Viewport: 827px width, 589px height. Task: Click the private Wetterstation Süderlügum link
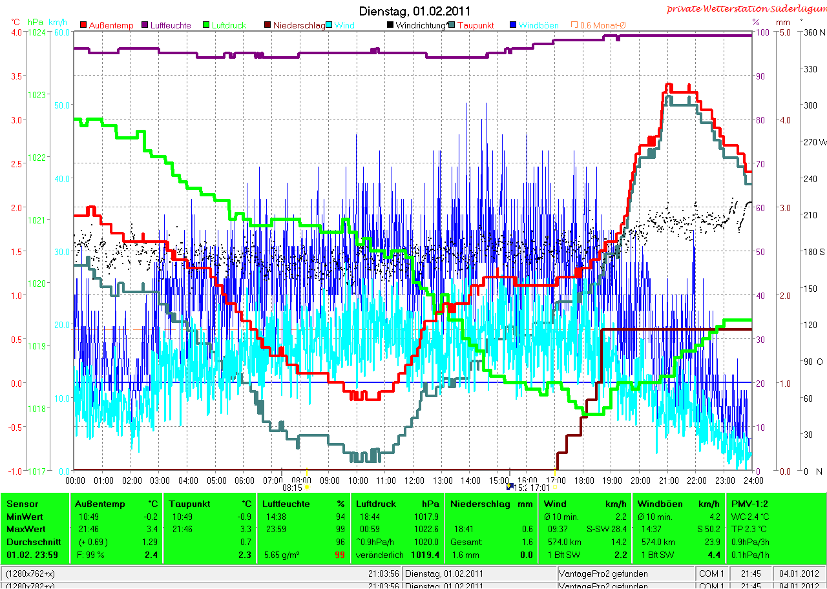pyautogui.click(x=746, y=8)
